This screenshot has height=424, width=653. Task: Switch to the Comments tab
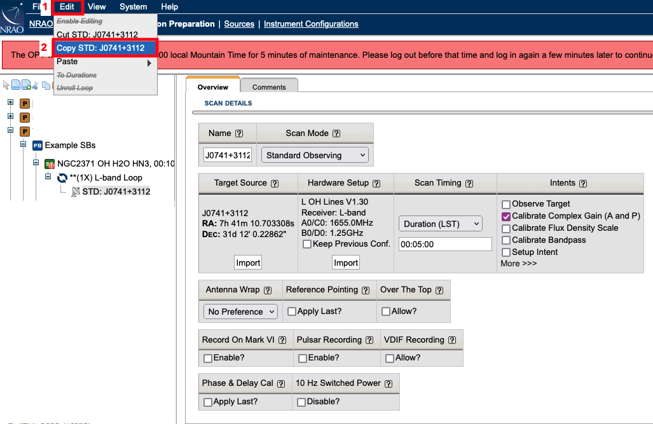pos(269,87)
